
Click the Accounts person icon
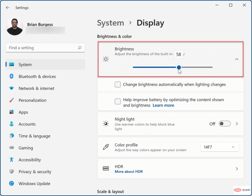coord(11,124)
